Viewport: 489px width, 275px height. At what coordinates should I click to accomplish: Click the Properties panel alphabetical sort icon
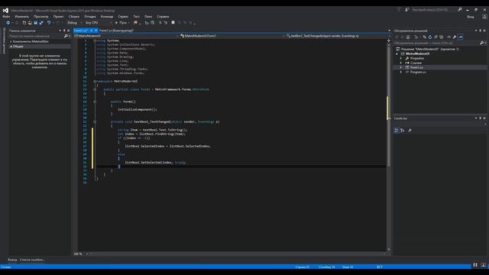click(403, 131)
